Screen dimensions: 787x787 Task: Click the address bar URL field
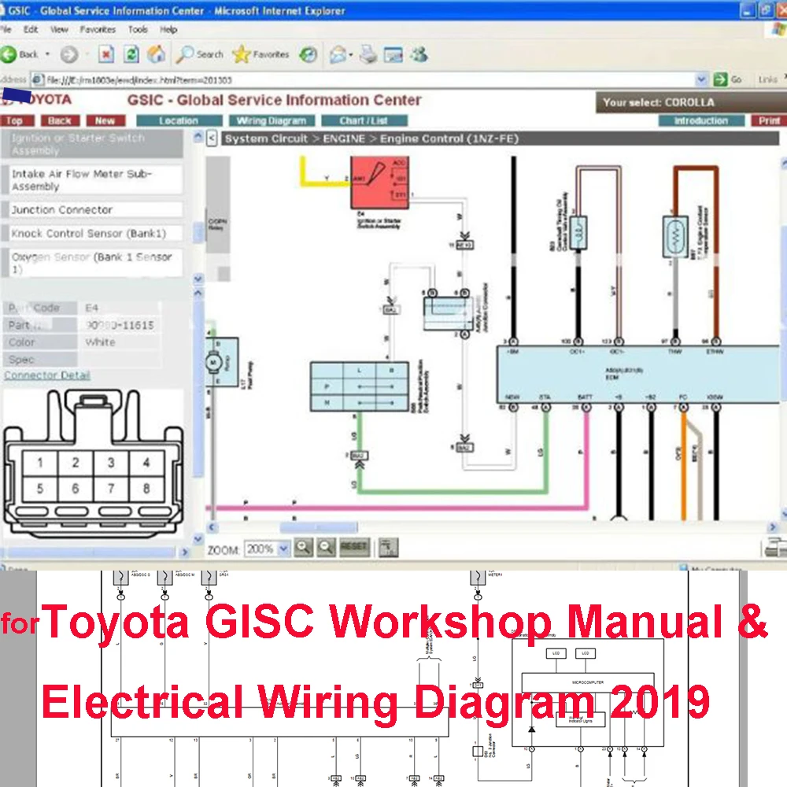pyautogui.click(x=365, y=79)
